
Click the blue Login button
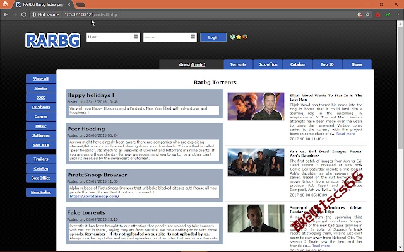tap(213, 37)
